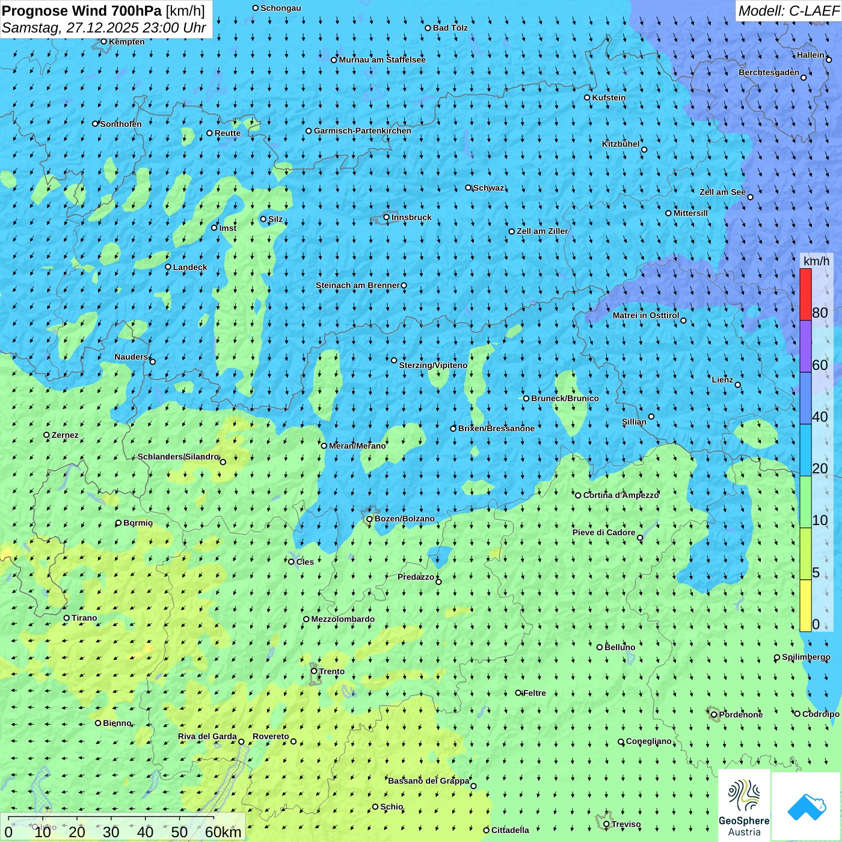842x842 pixels.
Task: Click the 'Sterzing/Vipiteno' label
Action: click(433, 365)
